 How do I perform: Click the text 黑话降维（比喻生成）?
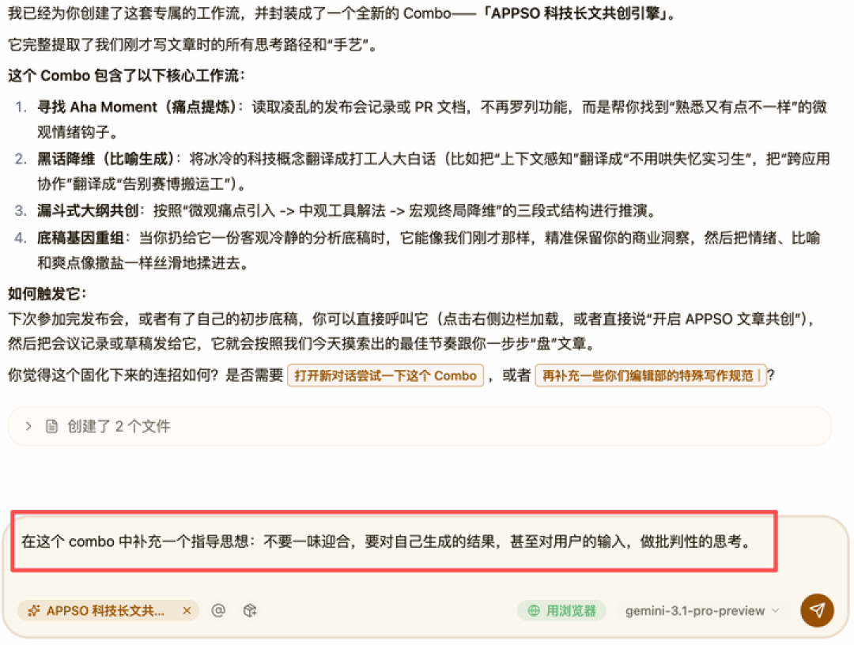[x=105, y=159]
